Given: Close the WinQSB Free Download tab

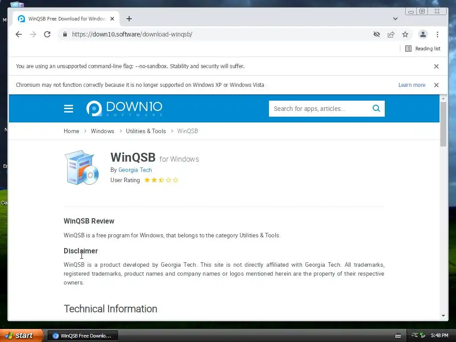Looking at the screenshot, I should point(112,19).
